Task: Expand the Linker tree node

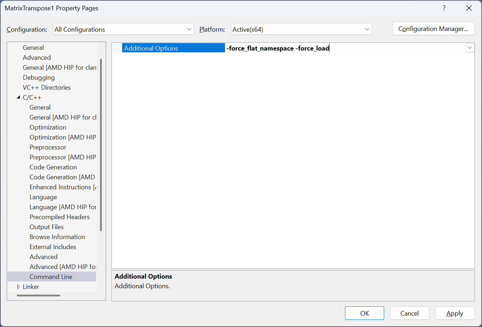Action: pos(19,287)
